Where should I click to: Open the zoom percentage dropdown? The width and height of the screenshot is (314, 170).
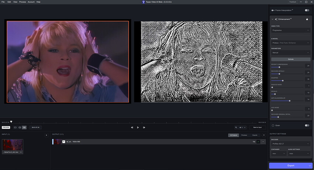coord(242,127)
